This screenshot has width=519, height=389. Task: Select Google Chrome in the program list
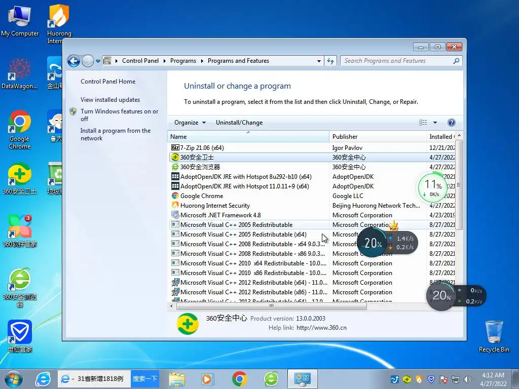pyautogui.click(x=311, y=196)
